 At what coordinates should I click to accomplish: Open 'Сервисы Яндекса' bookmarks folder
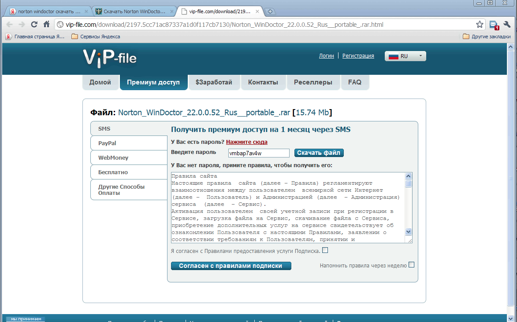click(x=96, y=37)
